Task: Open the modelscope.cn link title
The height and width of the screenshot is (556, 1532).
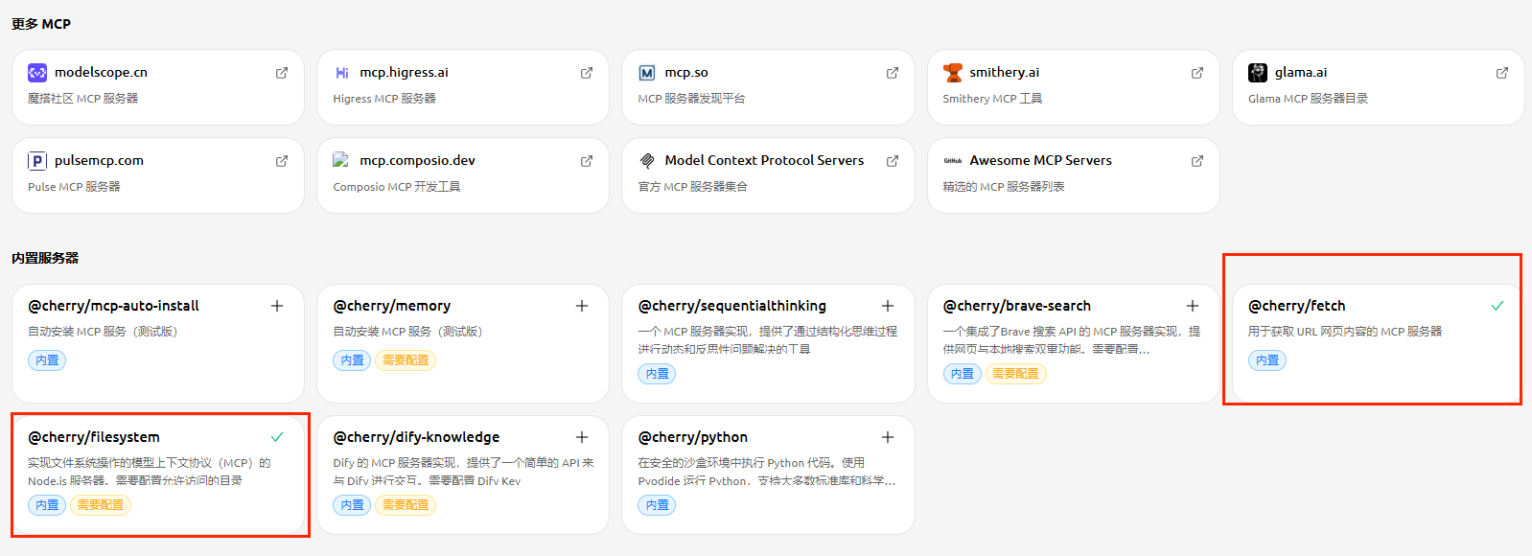Action: (x=101, y=72)
